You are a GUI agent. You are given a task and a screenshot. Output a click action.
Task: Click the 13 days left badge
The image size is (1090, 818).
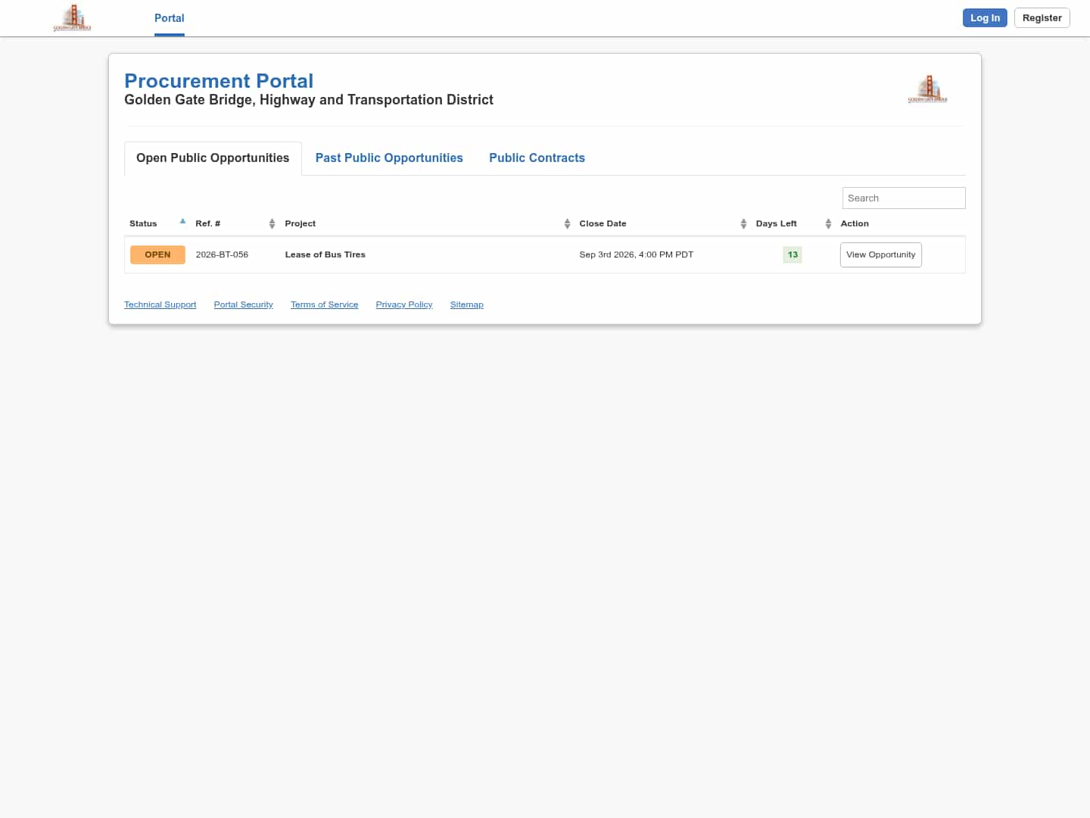[x=793, y=254]
